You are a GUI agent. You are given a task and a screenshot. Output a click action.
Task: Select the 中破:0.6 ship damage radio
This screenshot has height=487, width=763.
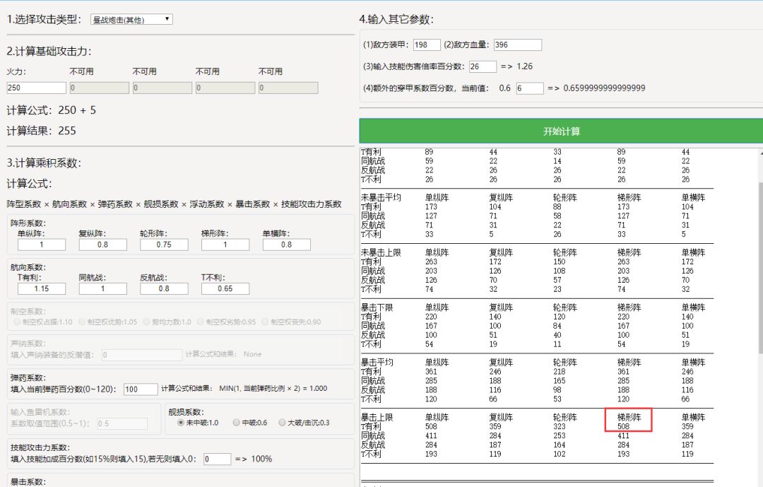pyautogui.click(x=236, y=423)
